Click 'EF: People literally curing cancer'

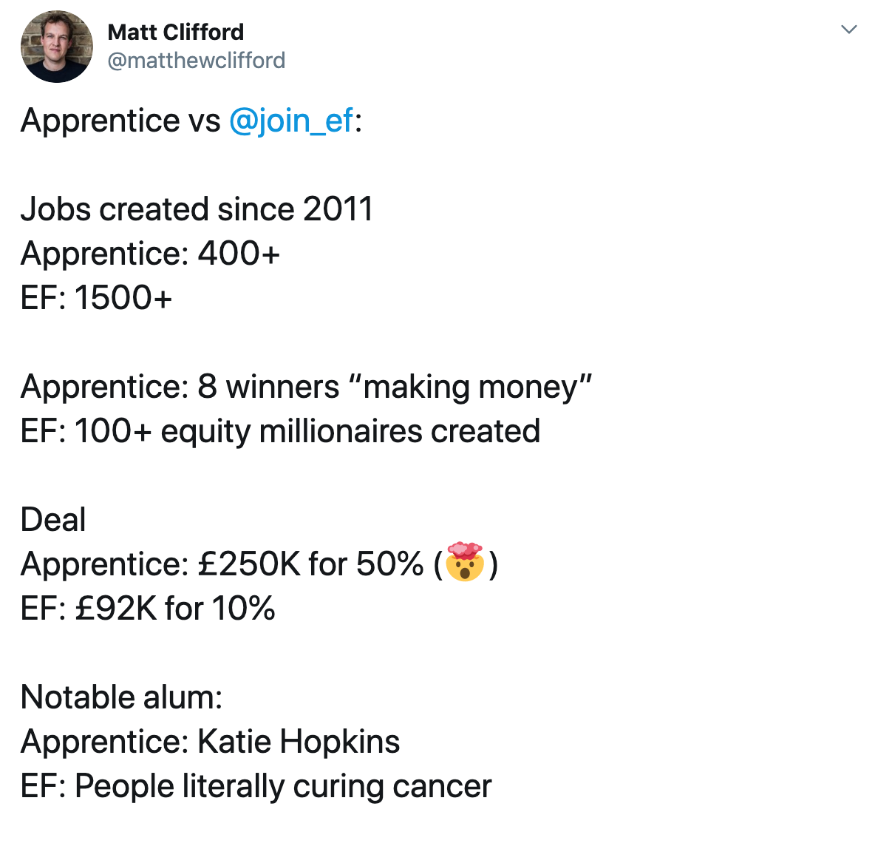click(x=256, y=785)
